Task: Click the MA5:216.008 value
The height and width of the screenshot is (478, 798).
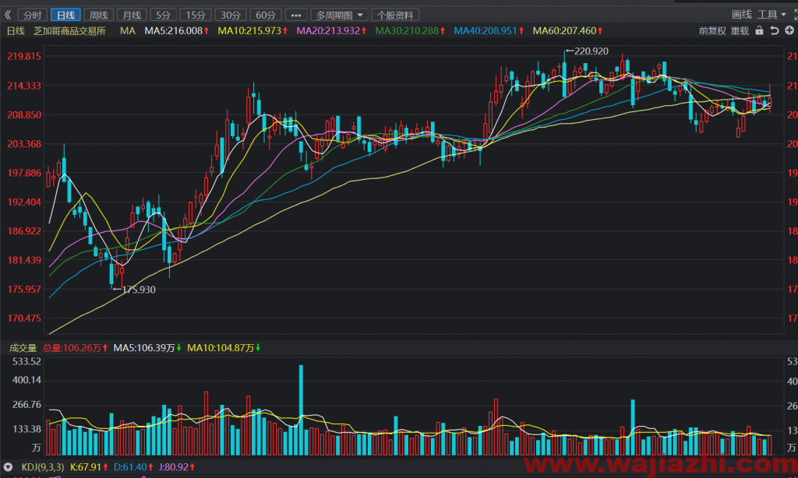Action: [x=177, y=30]
